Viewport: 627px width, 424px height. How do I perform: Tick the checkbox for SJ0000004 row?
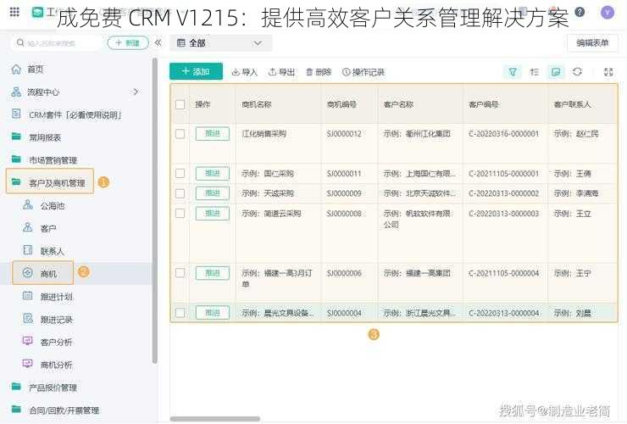180,313
